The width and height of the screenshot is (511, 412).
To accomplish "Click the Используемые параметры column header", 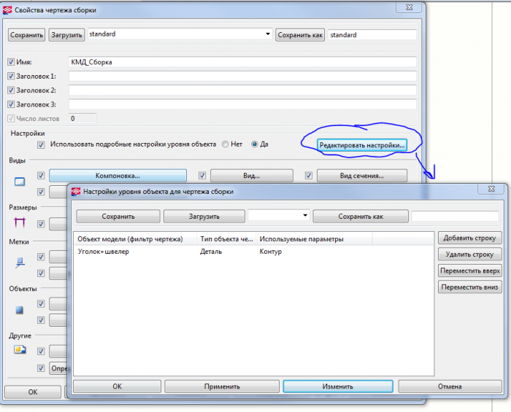I will coord(314,239).
